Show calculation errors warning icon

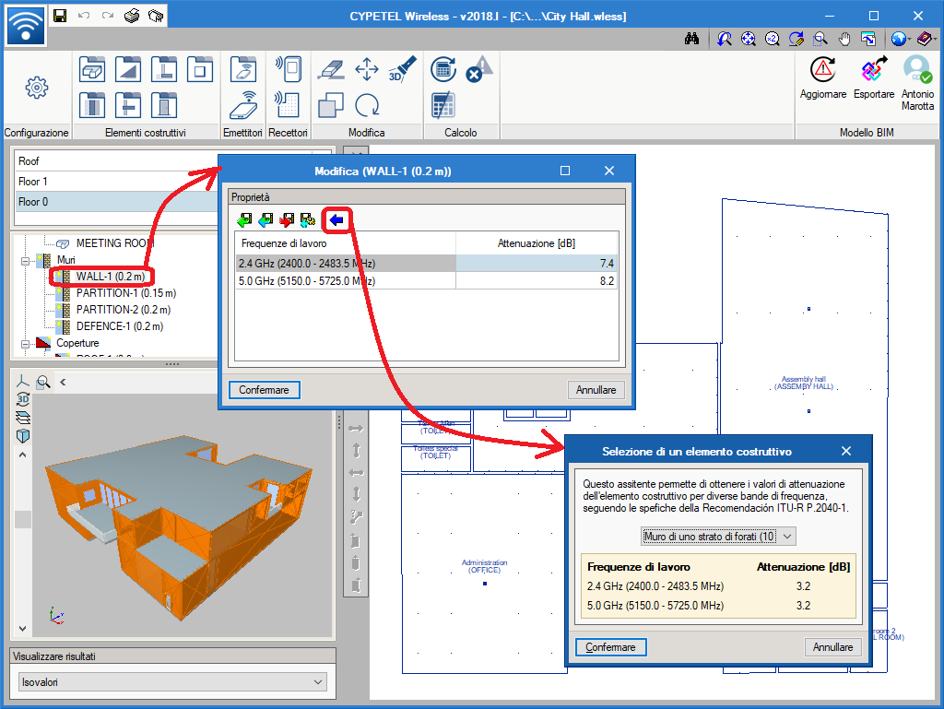[479, 69]
